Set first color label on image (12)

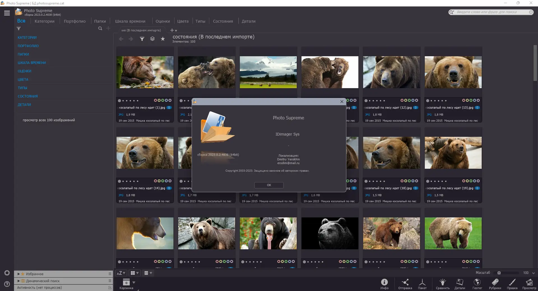[x=402, y=100]
